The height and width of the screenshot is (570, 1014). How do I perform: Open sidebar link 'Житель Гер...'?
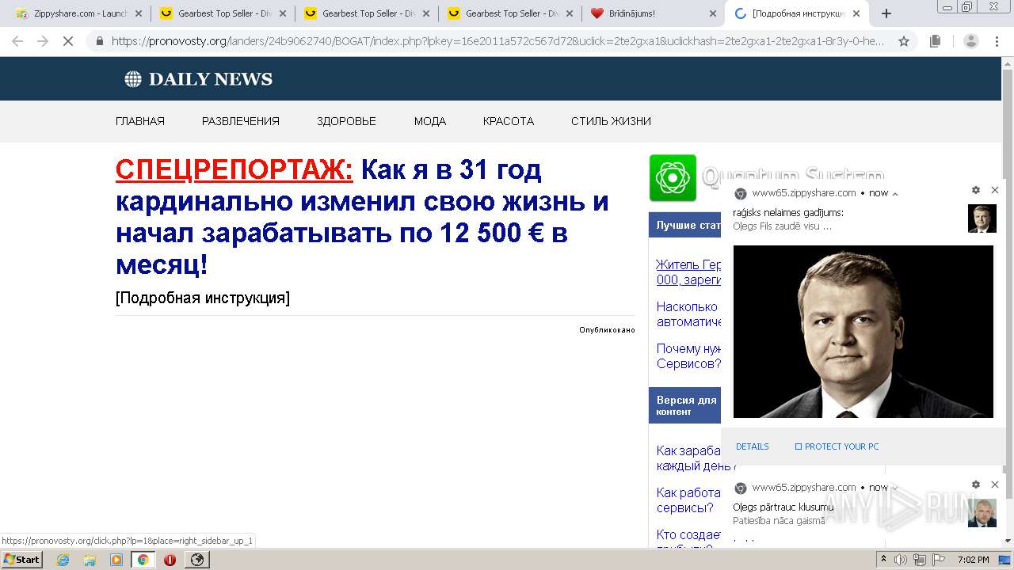coord(688,272)
